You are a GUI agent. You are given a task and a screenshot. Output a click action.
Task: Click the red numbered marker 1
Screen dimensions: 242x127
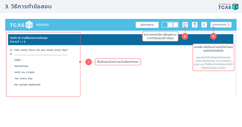click(x=88, y=62)
